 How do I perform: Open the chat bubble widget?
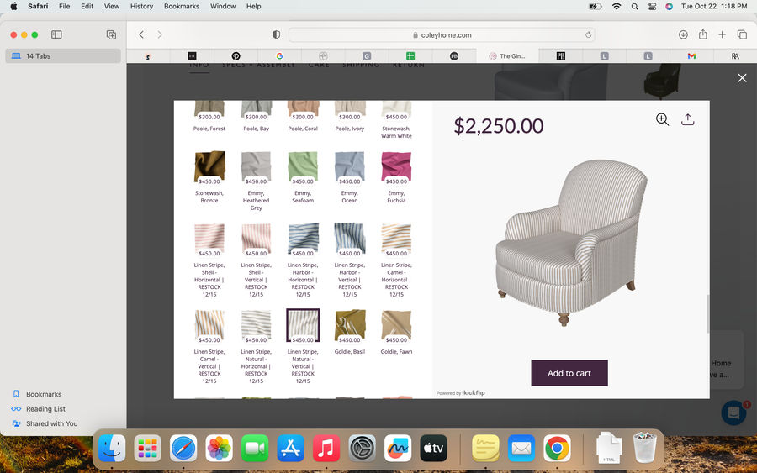[733, 413]
